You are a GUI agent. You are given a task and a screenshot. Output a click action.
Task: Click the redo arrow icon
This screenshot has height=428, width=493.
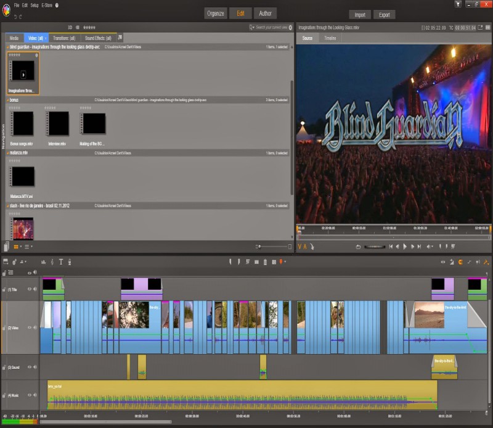[x=20, y=17]
